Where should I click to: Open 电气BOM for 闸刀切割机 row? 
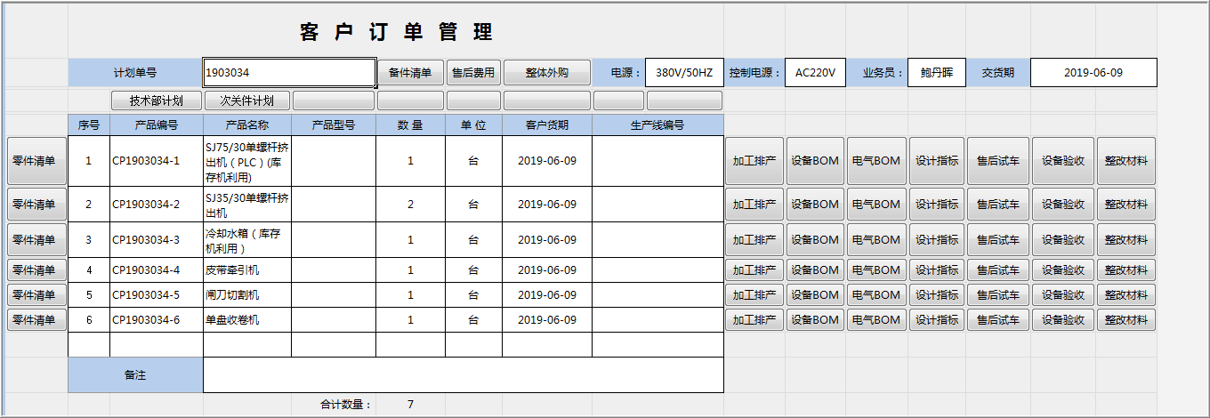(875, 295)
